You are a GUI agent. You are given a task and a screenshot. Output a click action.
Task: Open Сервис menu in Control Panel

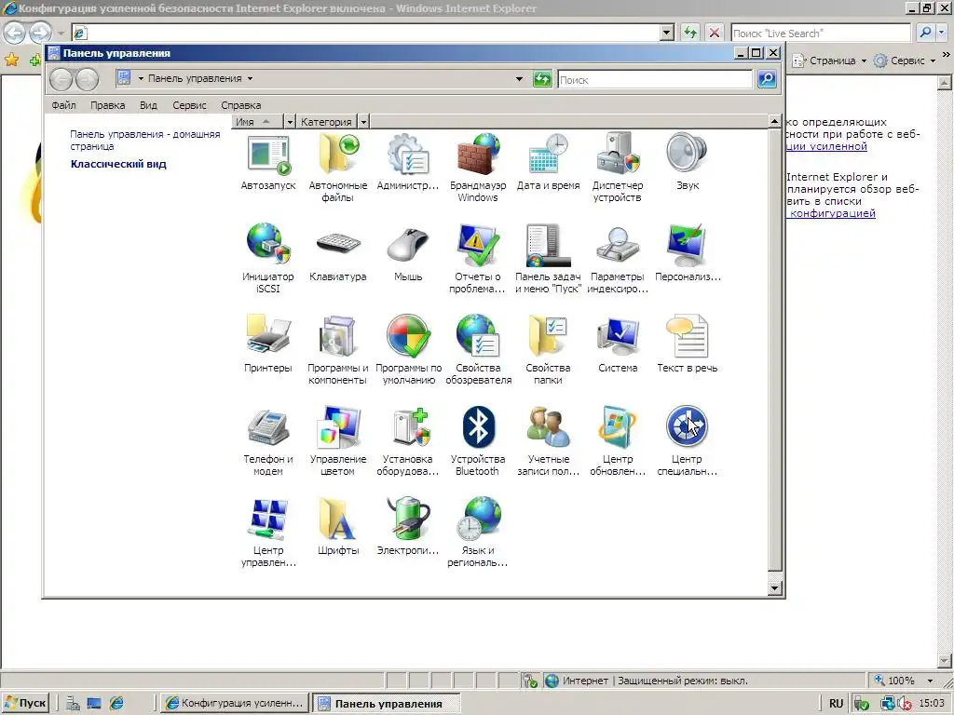(189, 105)
